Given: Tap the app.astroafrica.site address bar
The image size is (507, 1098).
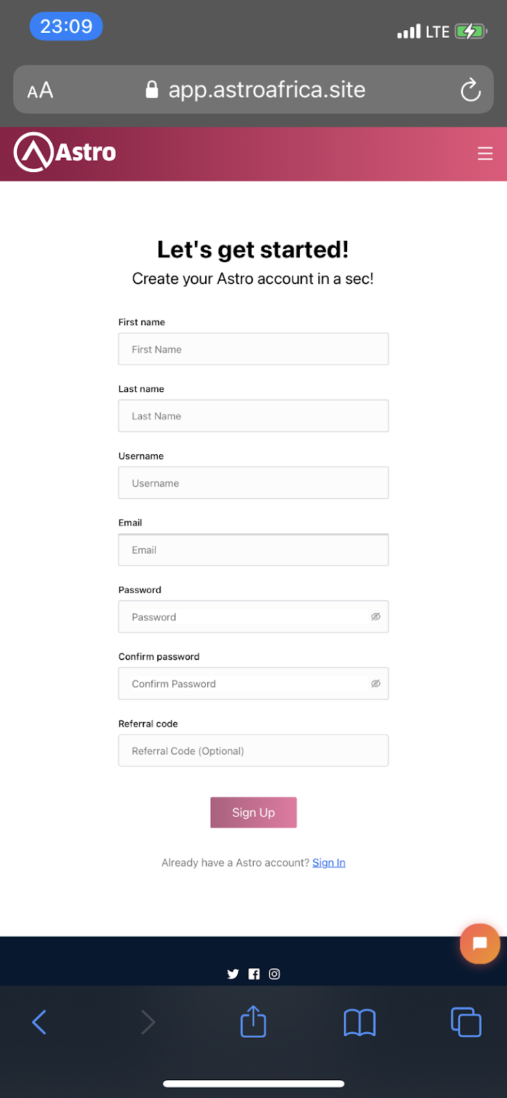Looking at the screenshot, I should tap(266, 90).
